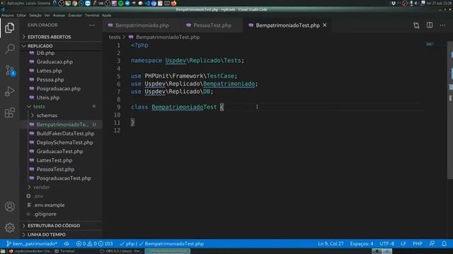Click the eye watch icon in status bar

(x=67, y=243)
